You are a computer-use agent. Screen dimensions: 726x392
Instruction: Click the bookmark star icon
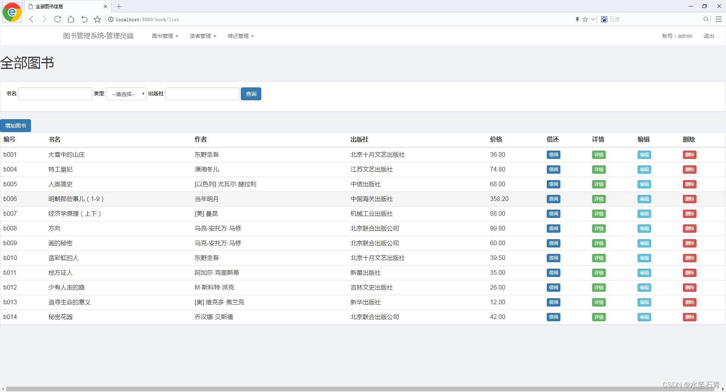coord(97,19)
